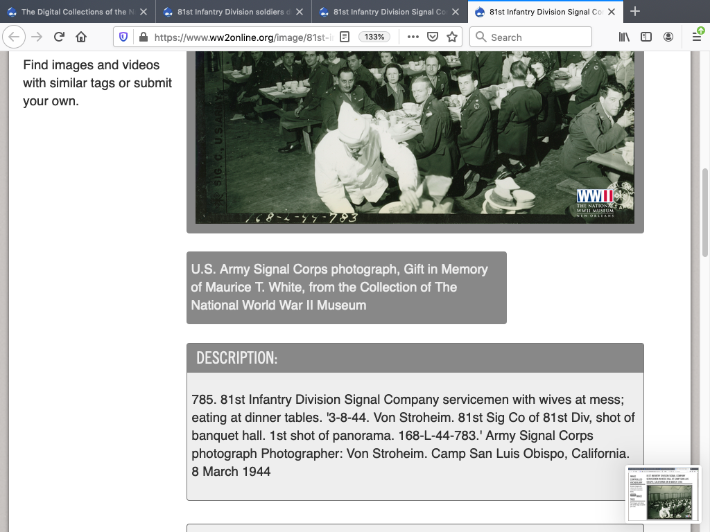The height and width of the screenshot is (532, 710).
Task: Click the browser Back arrow button
Action: pyautogui.click(x=15, y=37)
